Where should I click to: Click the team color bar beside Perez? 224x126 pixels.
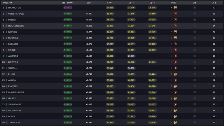point(6,20)
